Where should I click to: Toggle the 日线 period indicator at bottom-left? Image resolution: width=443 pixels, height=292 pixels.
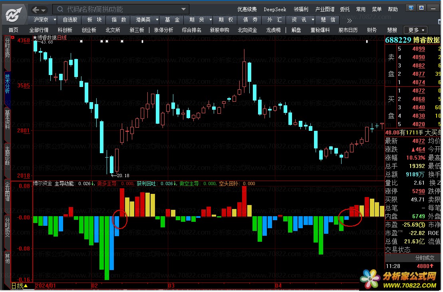(20, 286)
